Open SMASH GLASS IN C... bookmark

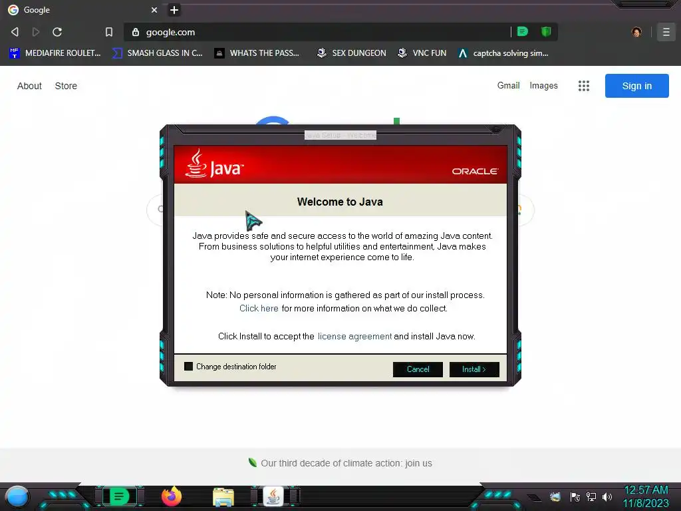coord(157,53)
